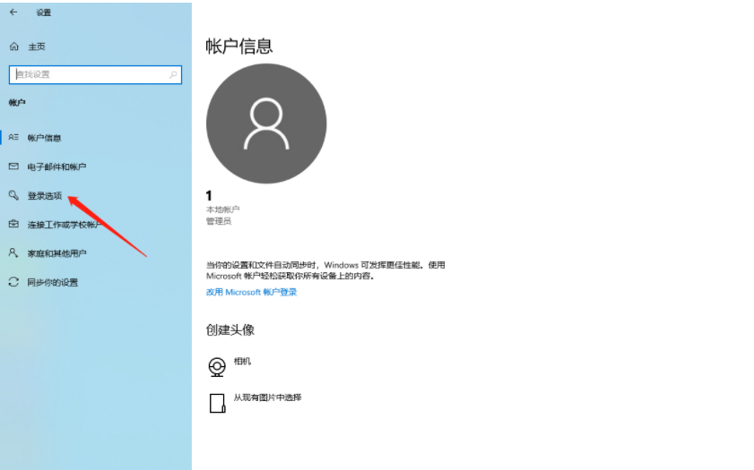
Task: Click the 管理员 label
Action: coord(219,221)
